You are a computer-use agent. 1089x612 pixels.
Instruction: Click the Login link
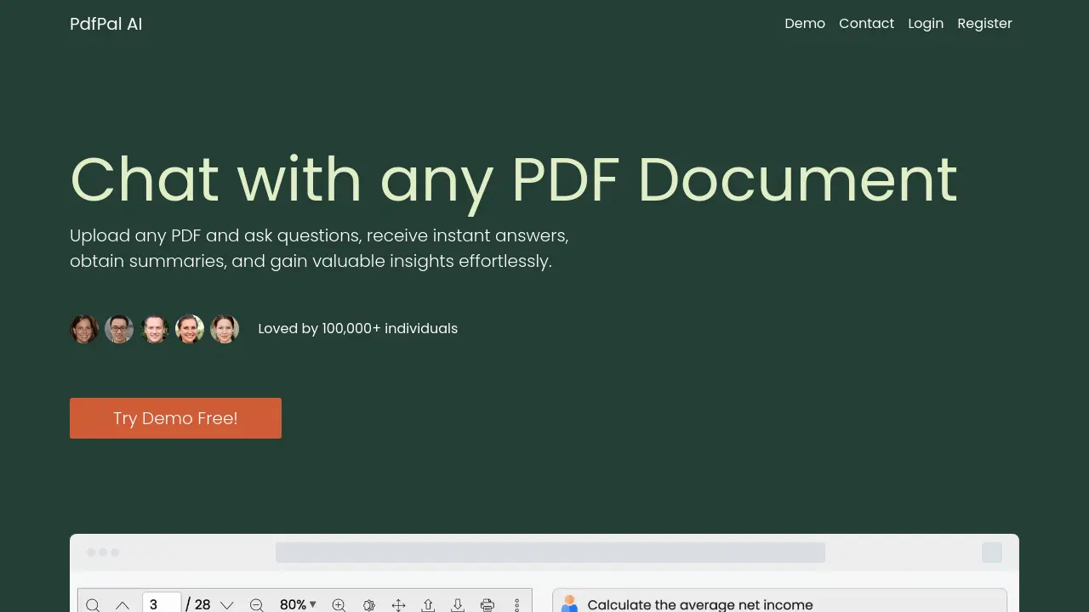926,24
